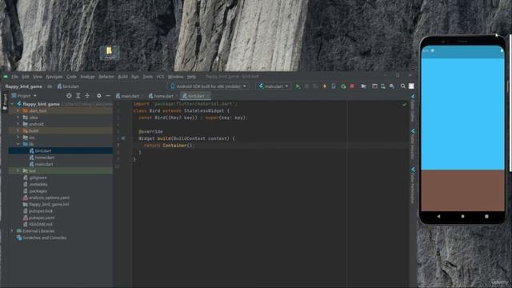Open the Build menu
This screenshot has width=512, height=288.
coord(122,77)
